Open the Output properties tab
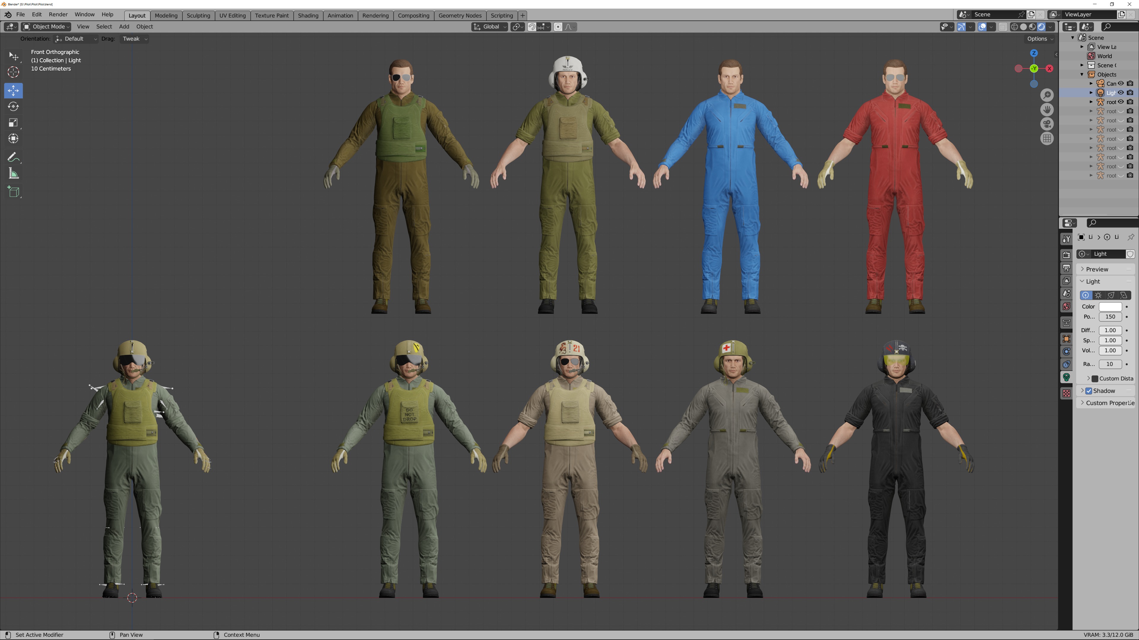Screen dimensions: 1139x640 point(1066,268)
